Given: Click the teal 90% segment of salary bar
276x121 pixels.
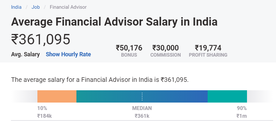Looking at the screenshot, I should [x=227, y=96].
